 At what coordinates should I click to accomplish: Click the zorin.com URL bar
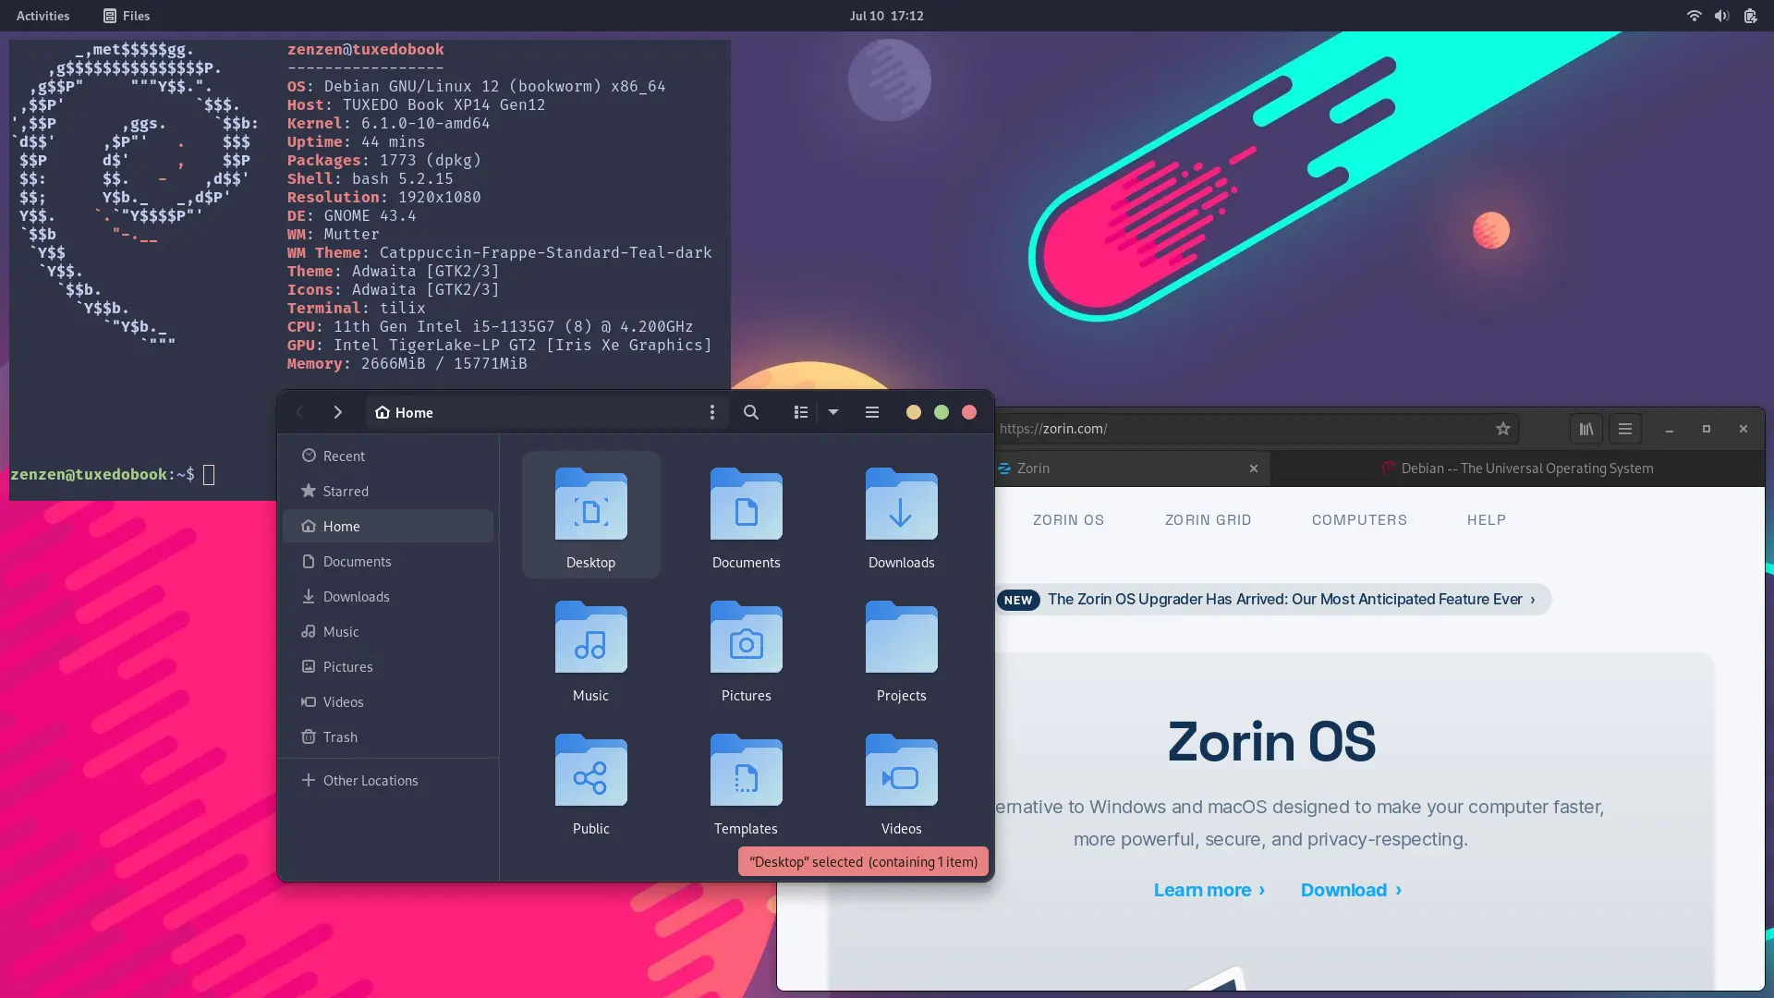click(x=1257, y=429)
